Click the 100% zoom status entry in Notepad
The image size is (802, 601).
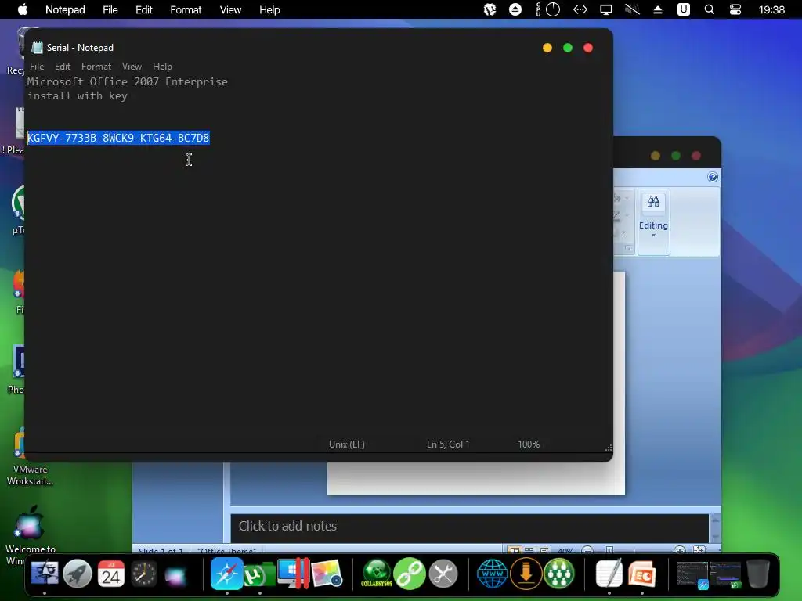click(x=529, y=444)
